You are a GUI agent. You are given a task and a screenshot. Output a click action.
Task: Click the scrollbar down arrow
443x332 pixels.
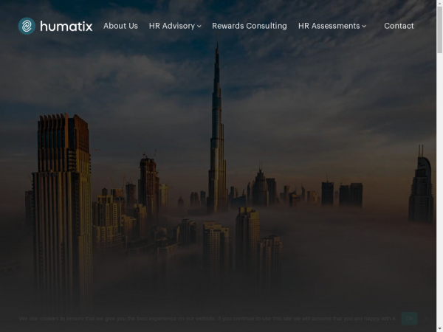point(439,329)
